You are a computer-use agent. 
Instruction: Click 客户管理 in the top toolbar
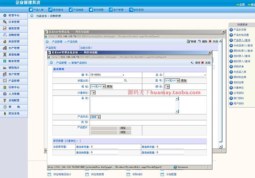(116, 10)
